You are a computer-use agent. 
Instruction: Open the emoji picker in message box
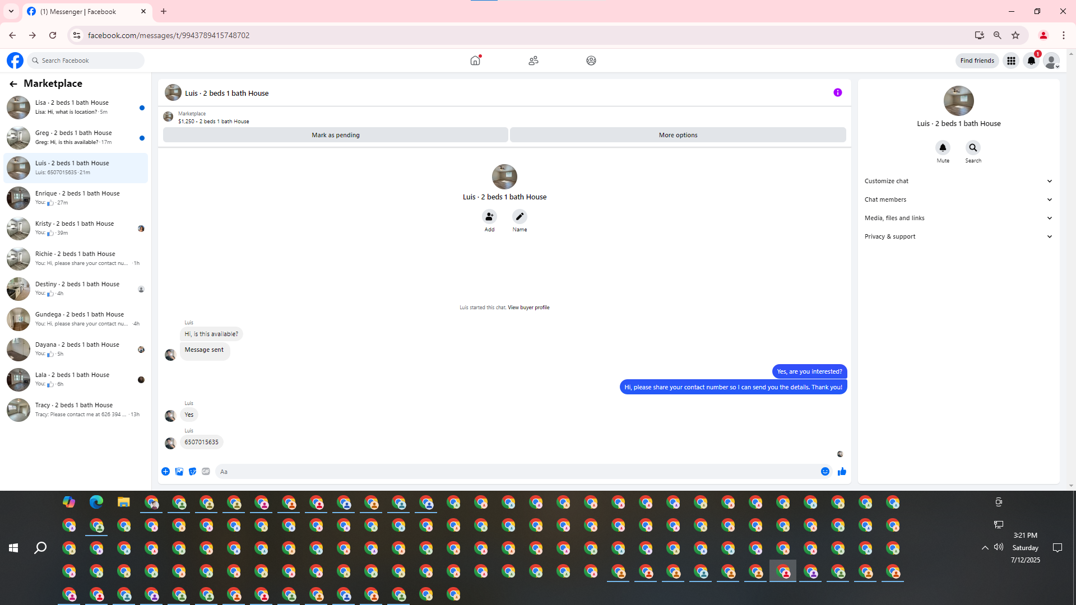pos(825,472)
